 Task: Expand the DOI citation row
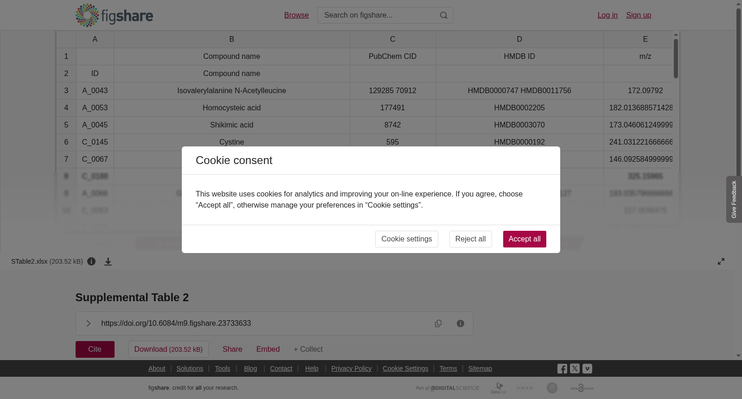point(88,323)
